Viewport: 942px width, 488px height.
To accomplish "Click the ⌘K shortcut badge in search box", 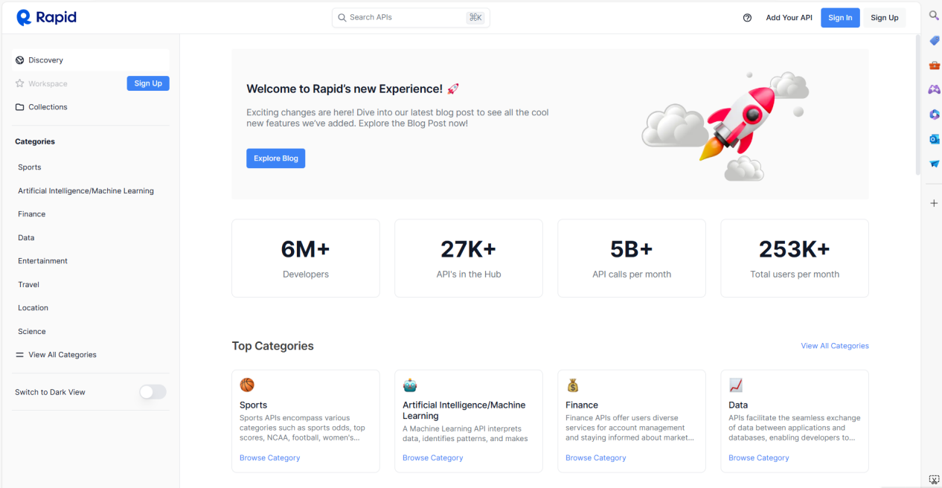I will point(475,17).
